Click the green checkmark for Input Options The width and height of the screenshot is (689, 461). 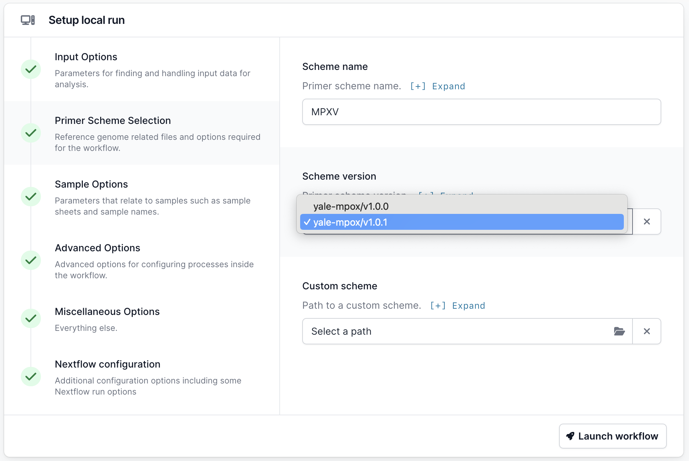[x=31, y=69]
